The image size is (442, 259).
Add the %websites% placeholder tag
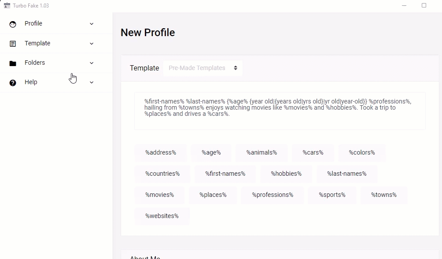pyautogui.click(x=162, y=216)
